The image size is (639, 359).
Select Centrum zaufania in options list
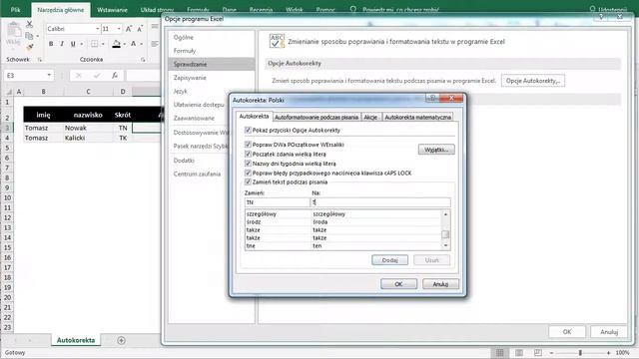click(198, 174)
